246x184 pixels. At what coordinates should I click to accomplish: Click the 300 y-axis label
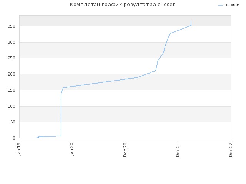click(x=12, y=42)
